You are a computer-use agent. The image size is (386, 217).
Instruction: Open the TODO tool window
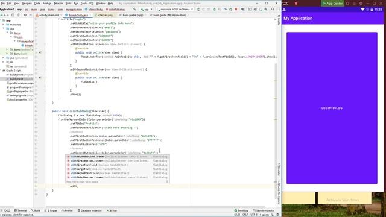[x=5, y=210]
